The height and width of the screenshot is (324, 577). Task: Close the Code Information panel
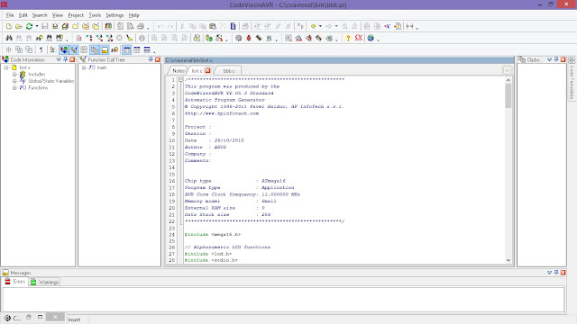72,59
